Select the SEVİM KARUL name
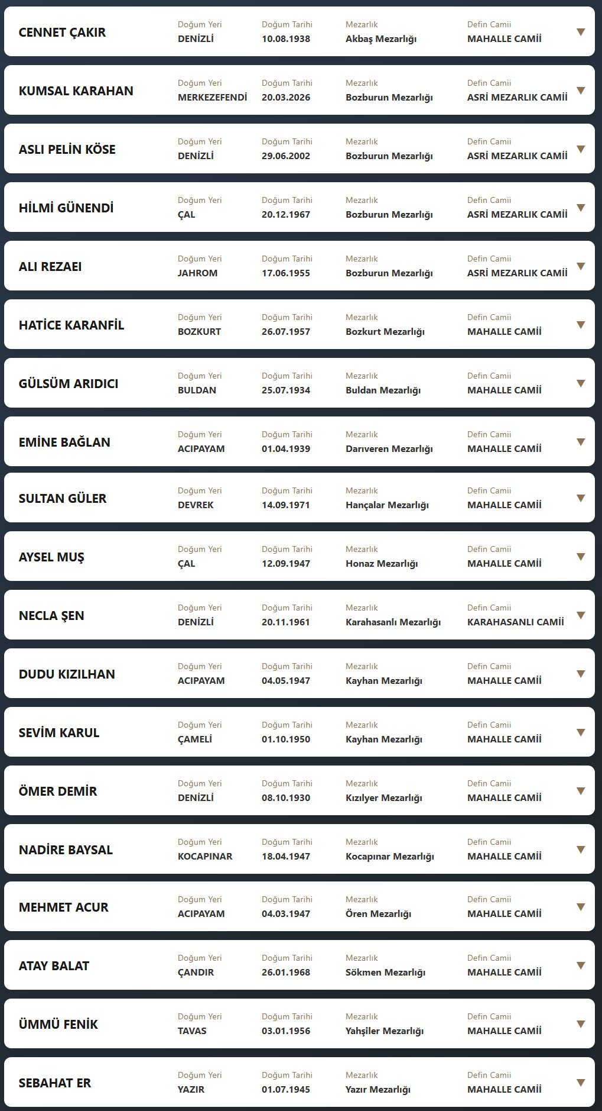 pyautogui.click(x=59, y=732)
